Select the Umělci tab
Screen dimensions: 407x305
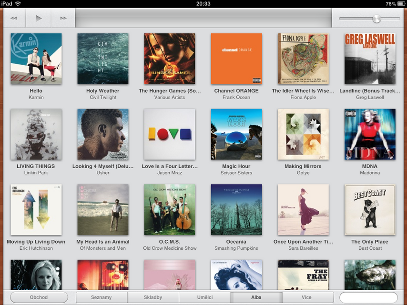tap(205, 297)
